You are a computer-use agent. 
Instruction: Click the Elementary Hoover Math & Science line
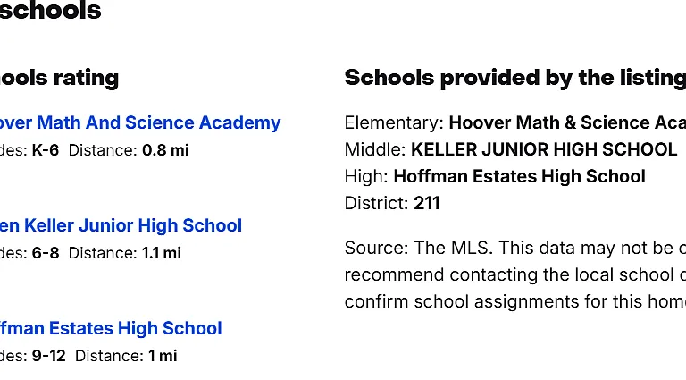pyautogui.click(x=514, y=123)
